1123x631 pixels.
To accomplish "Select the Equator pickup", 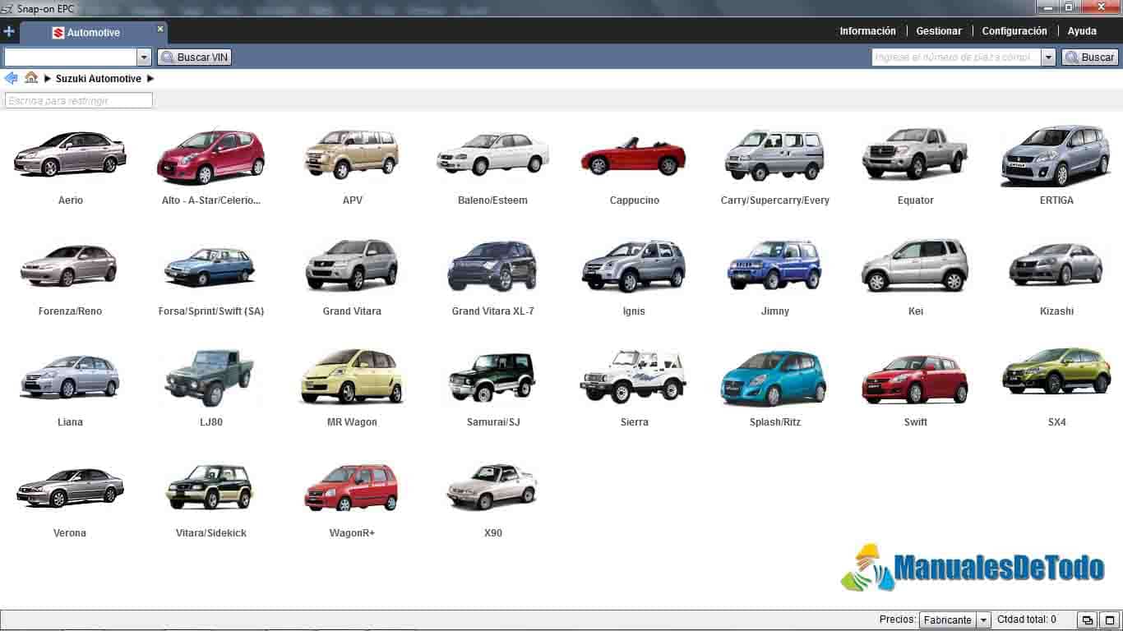I will [915, 164].
